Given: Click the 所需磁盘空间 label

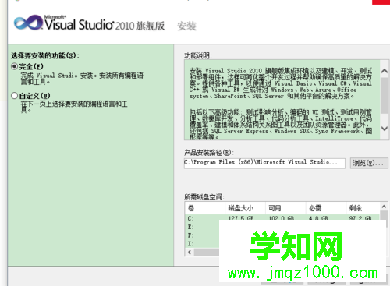Looking at the screenshot, I should click(x=204, y=197).
